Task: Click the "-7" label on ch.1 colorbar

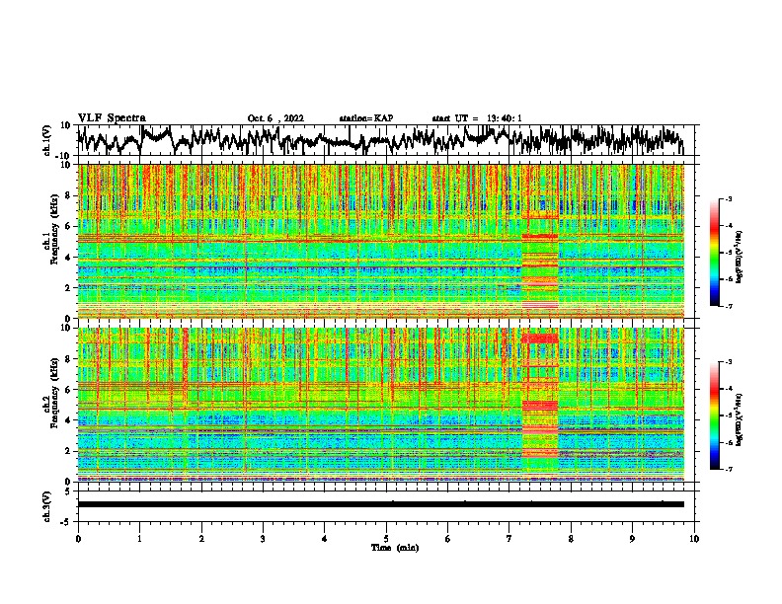Action: (x=728, y=306)
